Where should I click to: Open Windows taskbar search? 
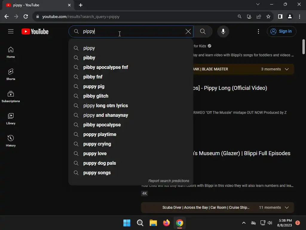[140, 223]
